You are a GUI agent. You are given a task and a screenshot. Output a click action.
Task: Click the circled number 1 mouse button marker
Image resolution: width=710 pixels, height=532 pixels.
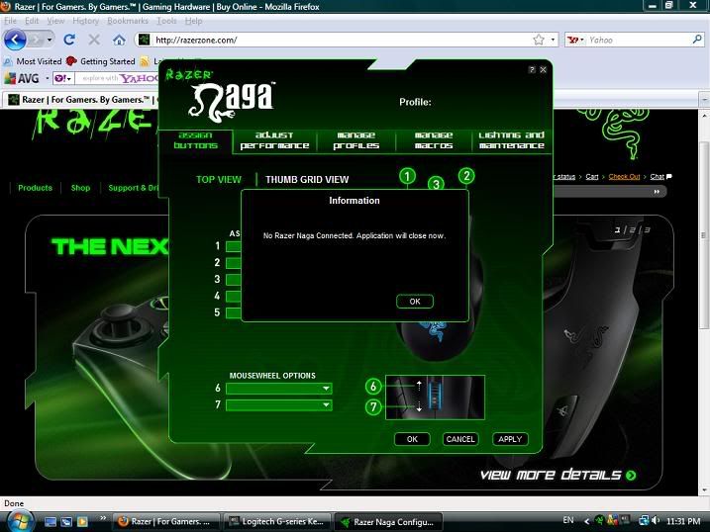(407, 176)
